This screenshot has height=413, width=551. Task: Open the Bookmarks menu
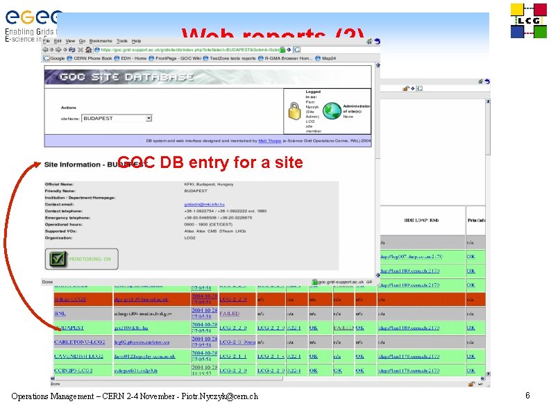pyautogui.click(x=101, y=41)
